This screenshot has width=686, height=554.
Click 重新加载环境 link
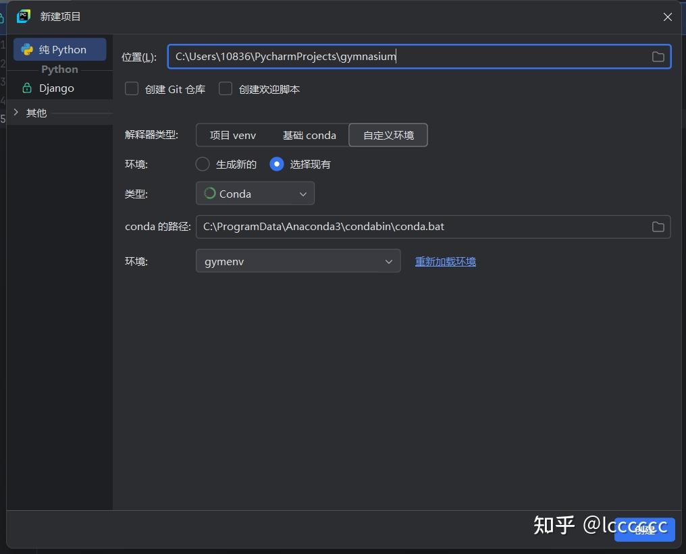(x=446, y=261)
